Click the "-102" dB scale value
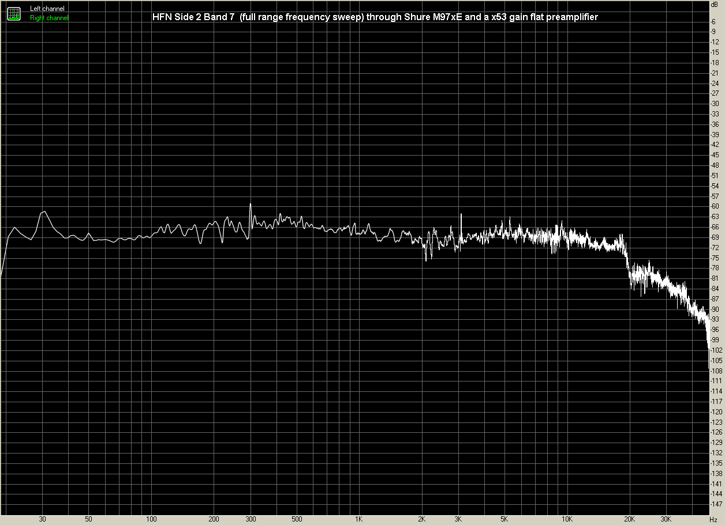Image resolution: width=725 pixels, height=525 pixels. (x=716, y=350)
